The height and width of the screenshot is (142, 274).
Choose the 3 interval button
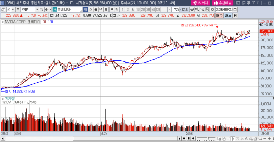click(x=128, y=10)
